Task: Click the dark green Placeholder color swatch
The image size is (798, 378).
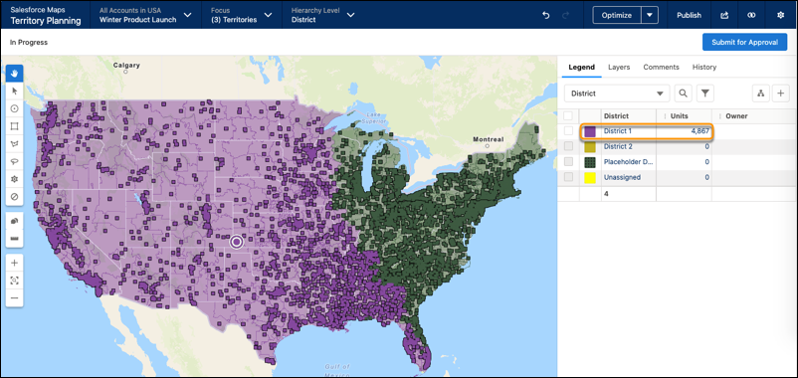Action: [x=590, y=162]
